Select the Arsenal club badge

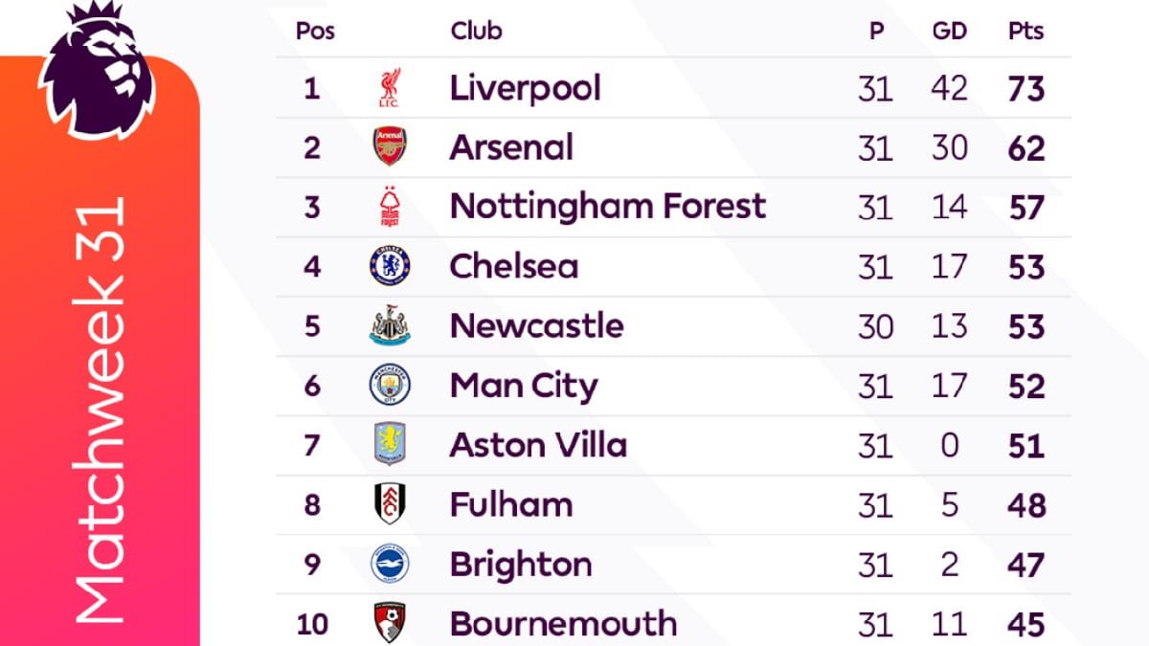pyautogui.click(x=390, y=147)
